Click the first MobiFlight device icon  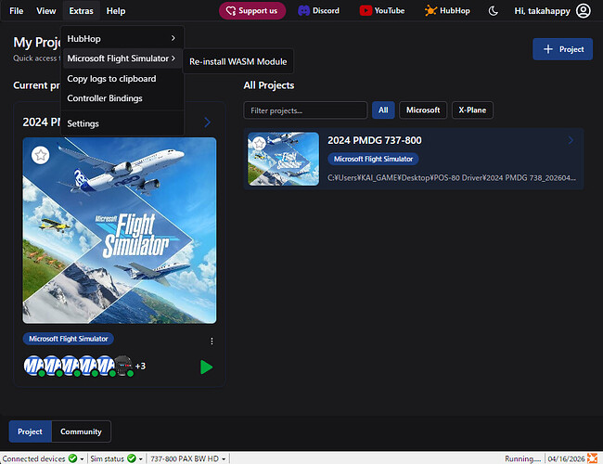(x=33, y=366)
